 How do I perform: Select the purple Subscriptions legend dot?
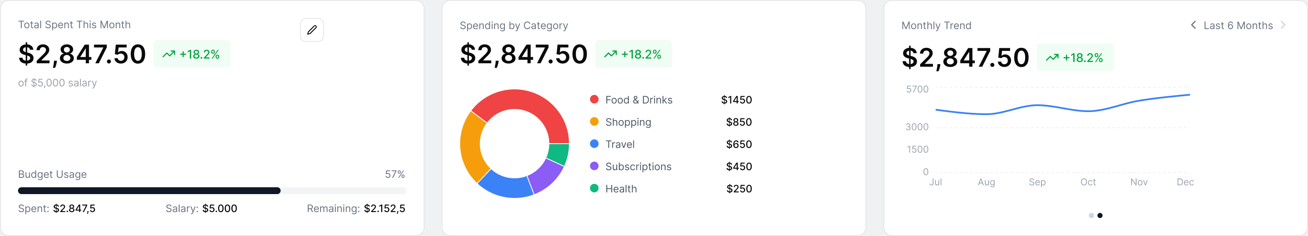[x=594, y=166]
